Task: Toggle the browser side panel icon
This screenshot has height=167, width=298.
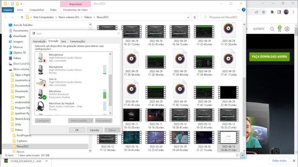Action: pyautogui.click(x=279, y=12)
